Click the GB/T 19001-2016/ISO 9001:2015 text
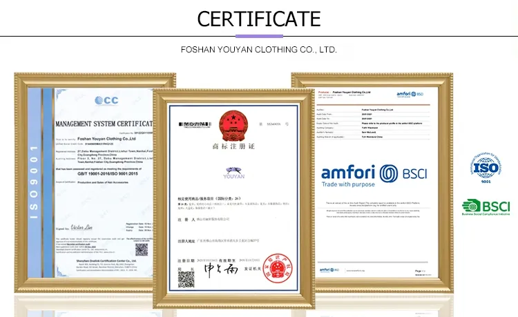Screen dimensions: 518x317 [108, 173]
